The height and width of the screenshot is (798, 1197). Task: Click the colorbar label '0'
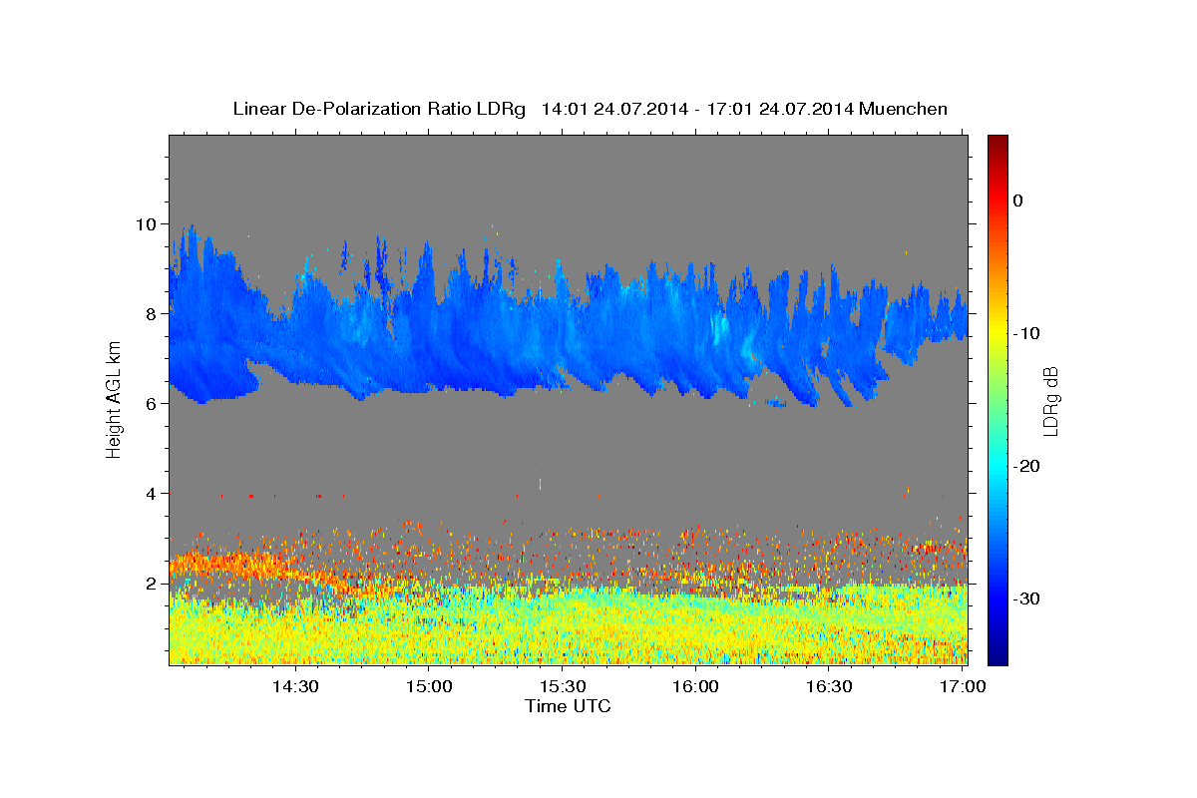[x=1018, y=200]
